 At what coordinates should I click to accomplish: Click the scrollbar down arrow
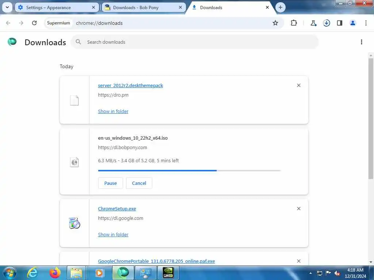(371, 262)
